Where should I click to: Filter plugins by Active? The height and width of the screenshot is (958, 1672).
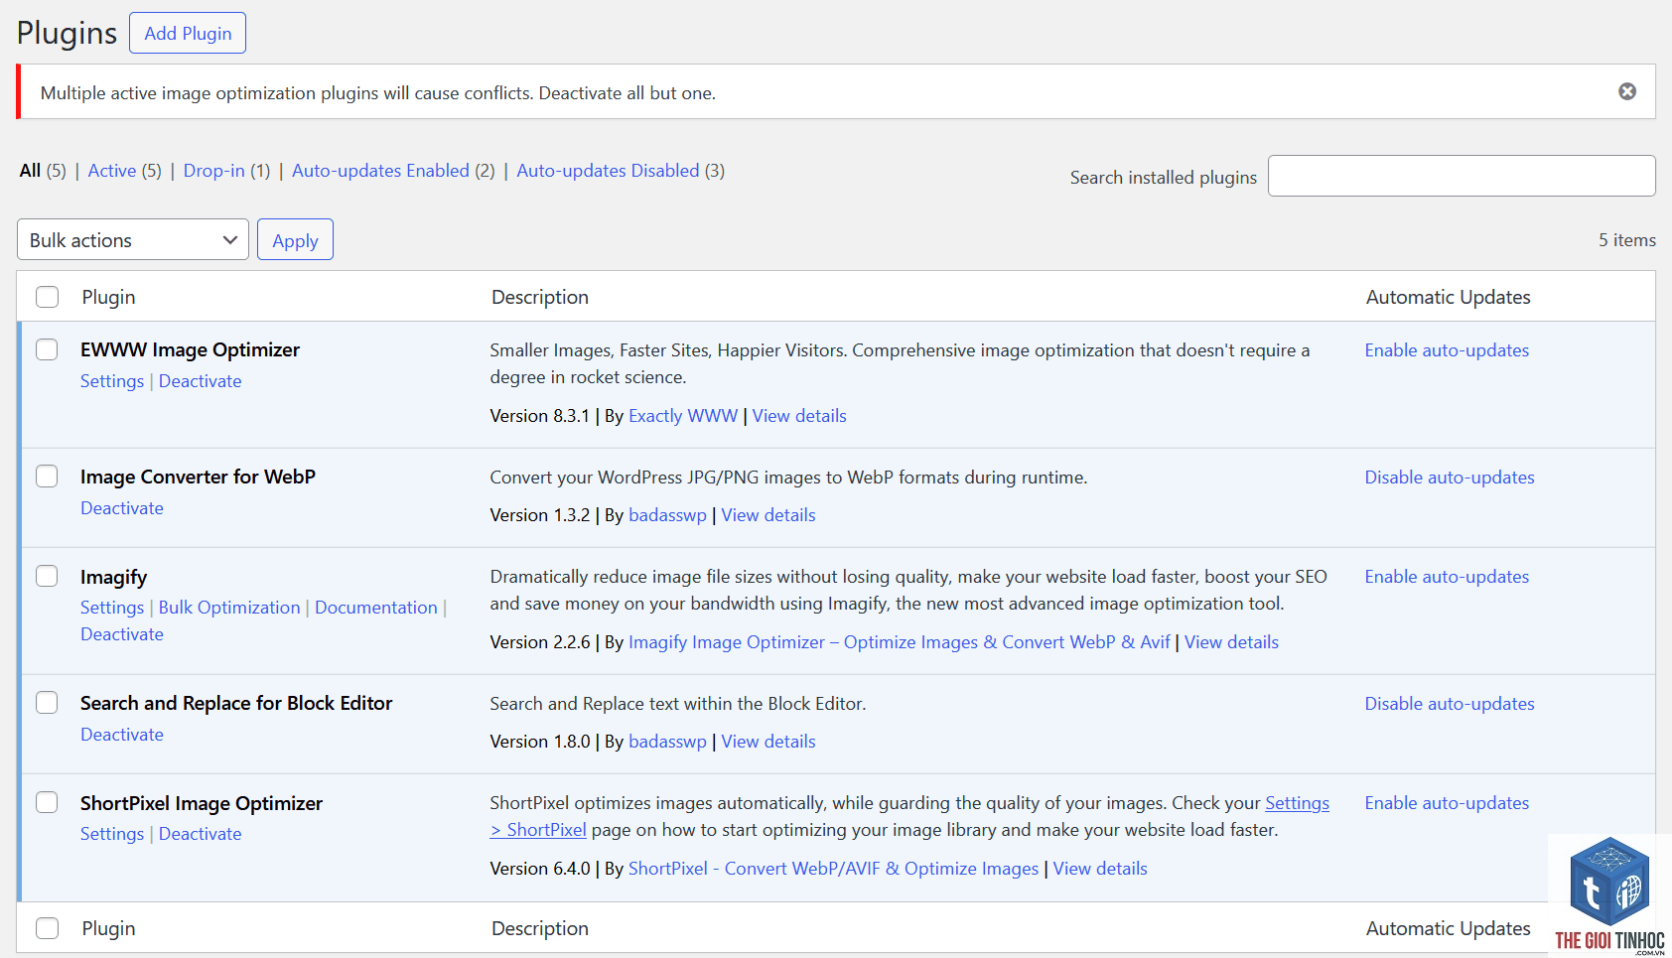tap(112, 171)
